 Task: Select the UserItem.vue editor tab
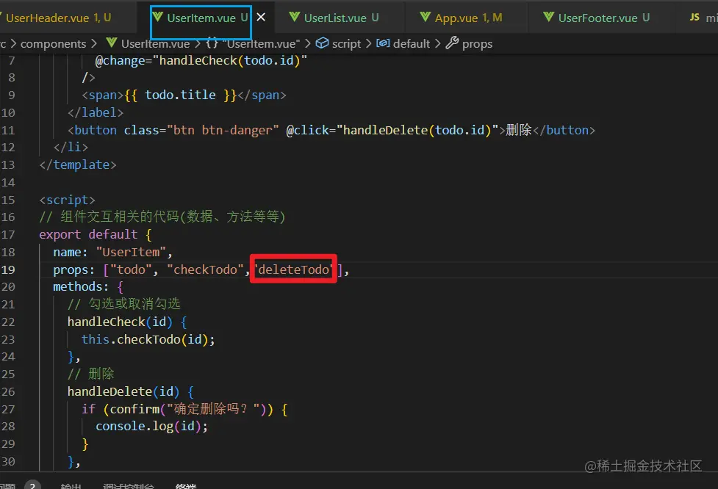[201, 18]
